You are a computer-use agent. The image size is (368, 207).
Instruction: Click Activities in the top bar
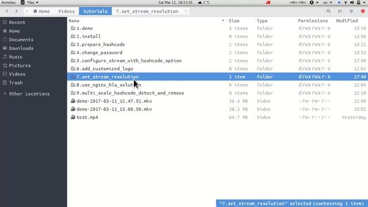pyautogui.click(x=9, y=2)
